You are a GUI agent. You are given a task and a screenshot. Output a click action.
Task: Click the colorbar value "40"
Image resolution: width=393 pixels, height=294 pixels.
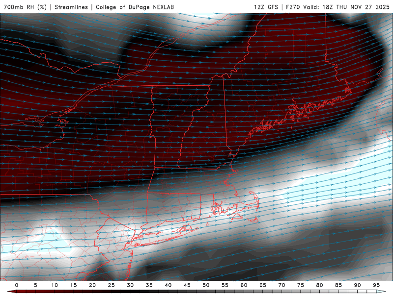[168, 285]
